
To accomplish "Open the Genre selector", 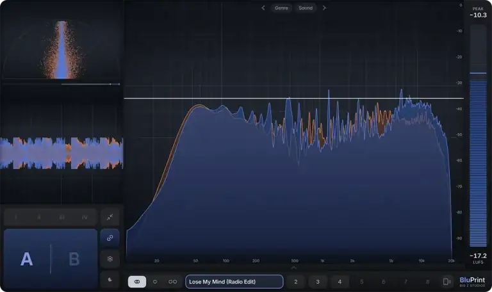I will click(x=281, y=8).
